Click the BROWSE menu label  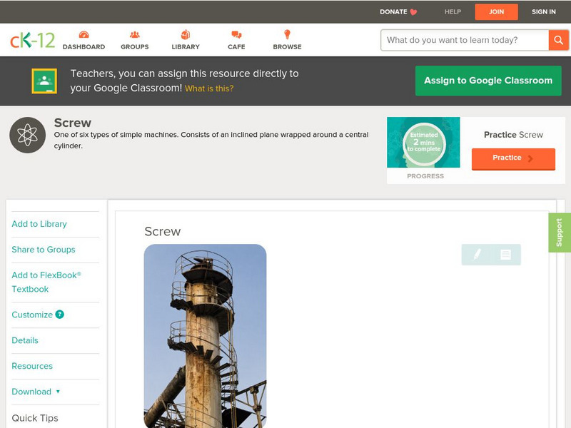(x=288, y=47)
